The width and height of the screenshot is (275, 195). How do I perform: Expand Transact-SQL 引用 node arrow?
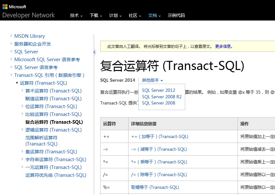pyautogui.click(x=11, y=75)
